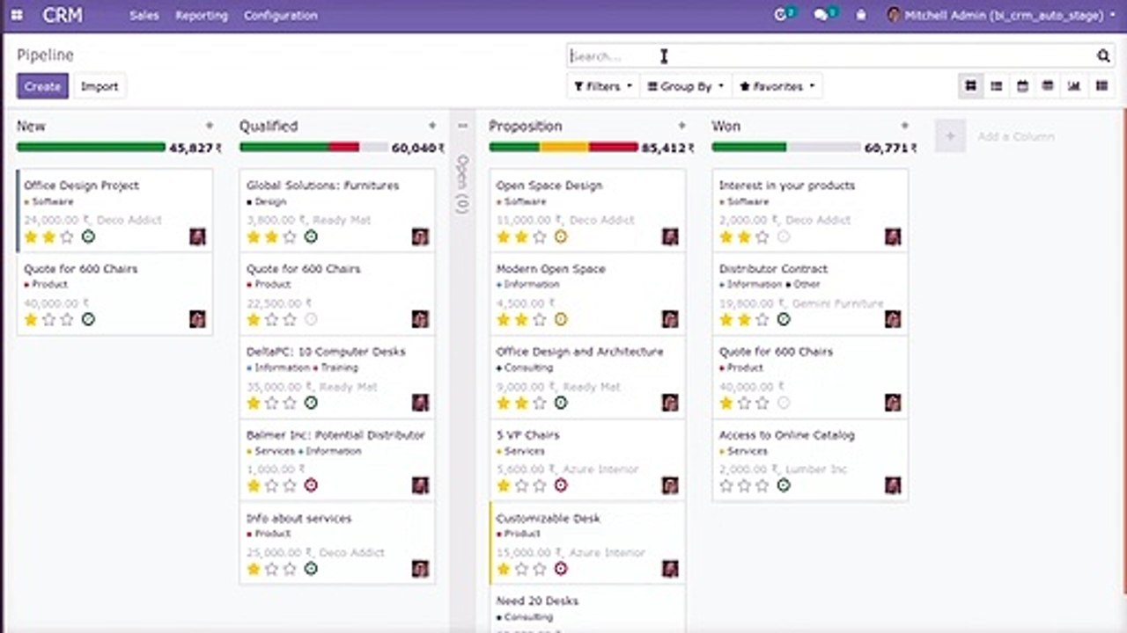
Task: Click yellow segment of Proposition progress bar
Action: point(564,147)
